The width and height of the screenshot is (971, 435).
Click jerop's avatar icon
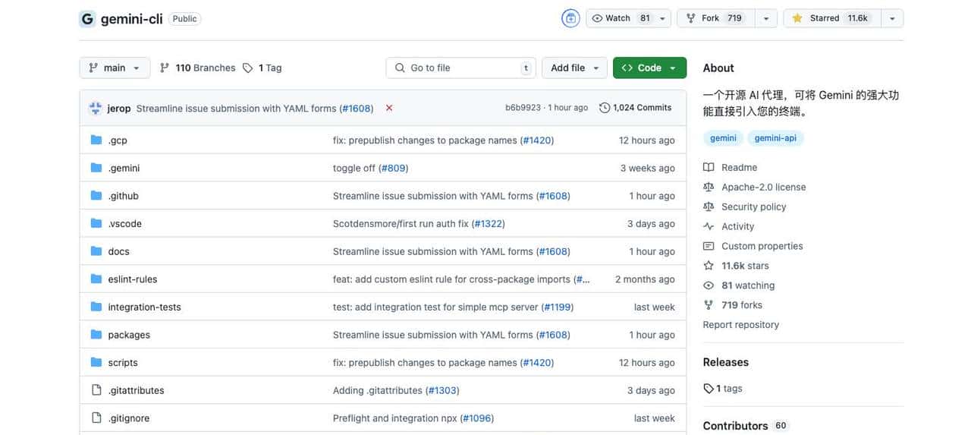(95, 108)
